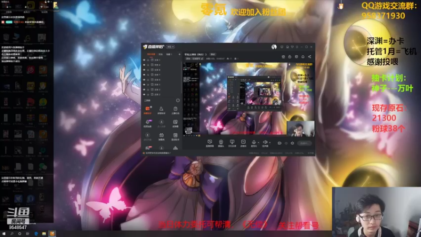This screenshot has height=237, width=421.
Task: Toggle visibility eye of the 文本 6 layer
Action: point(144,80)
